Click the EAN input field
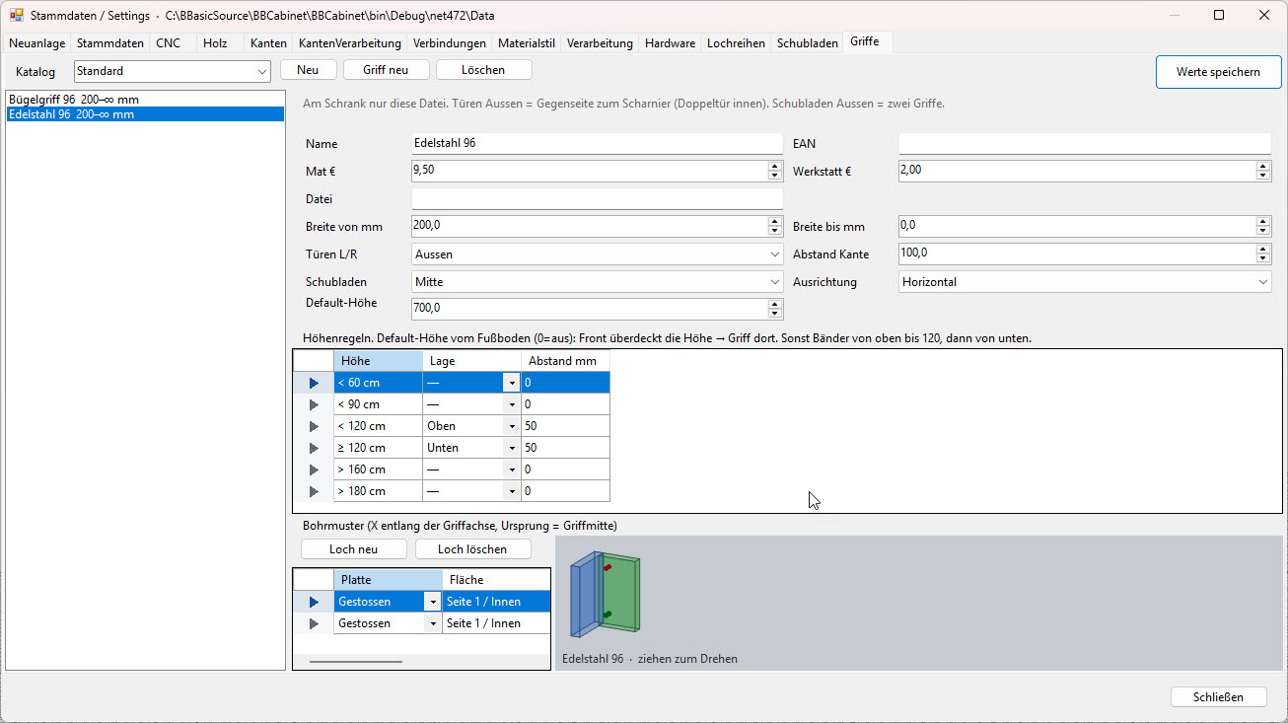Viewport: 1288px width, 723px height. tap(1085, 143)
